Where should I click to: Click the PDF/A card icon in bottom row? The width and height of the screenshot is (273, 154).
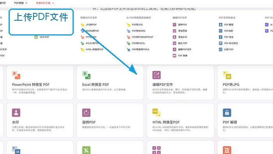[x=16, y=150]
